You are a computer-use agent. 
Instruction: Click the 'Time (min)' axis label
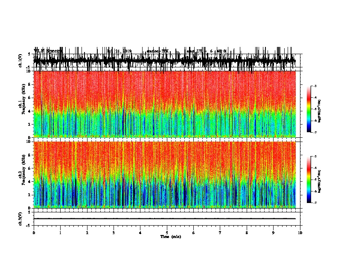(x=171, y=237)
